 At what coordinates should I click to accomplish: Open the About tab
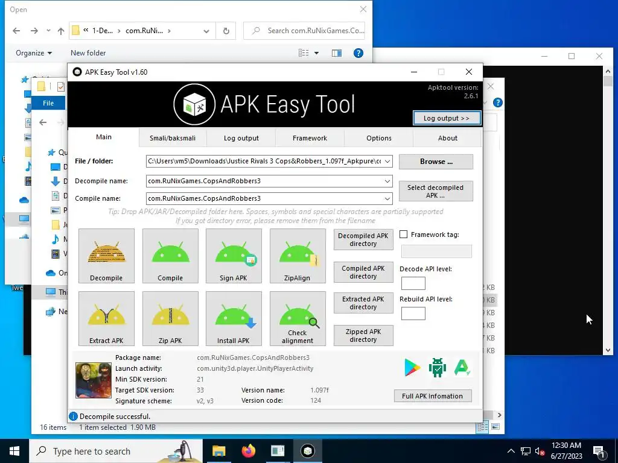[447, 138]
